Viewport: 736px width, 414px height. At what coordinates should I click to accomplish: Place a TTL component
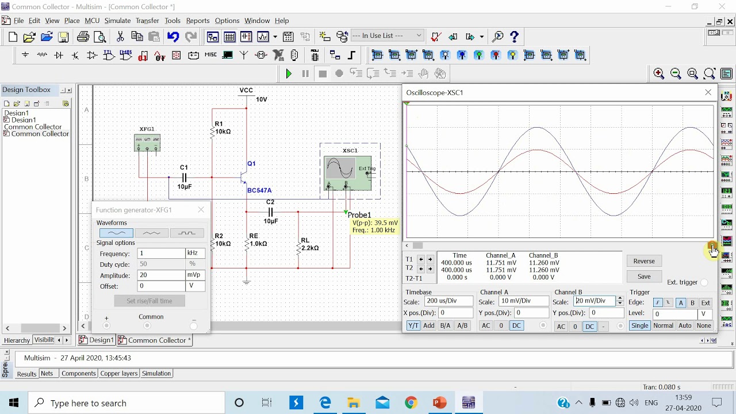[x=109, y=55]
